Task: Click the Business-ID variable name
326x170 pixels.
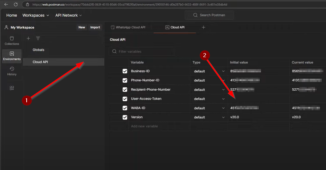Action: (x=140, y=71)
